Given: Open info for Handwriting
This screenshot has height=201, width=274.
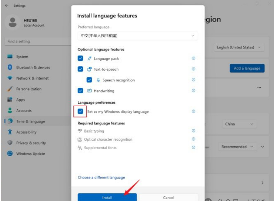Looking at the screenshot, I should pos(193,91).
